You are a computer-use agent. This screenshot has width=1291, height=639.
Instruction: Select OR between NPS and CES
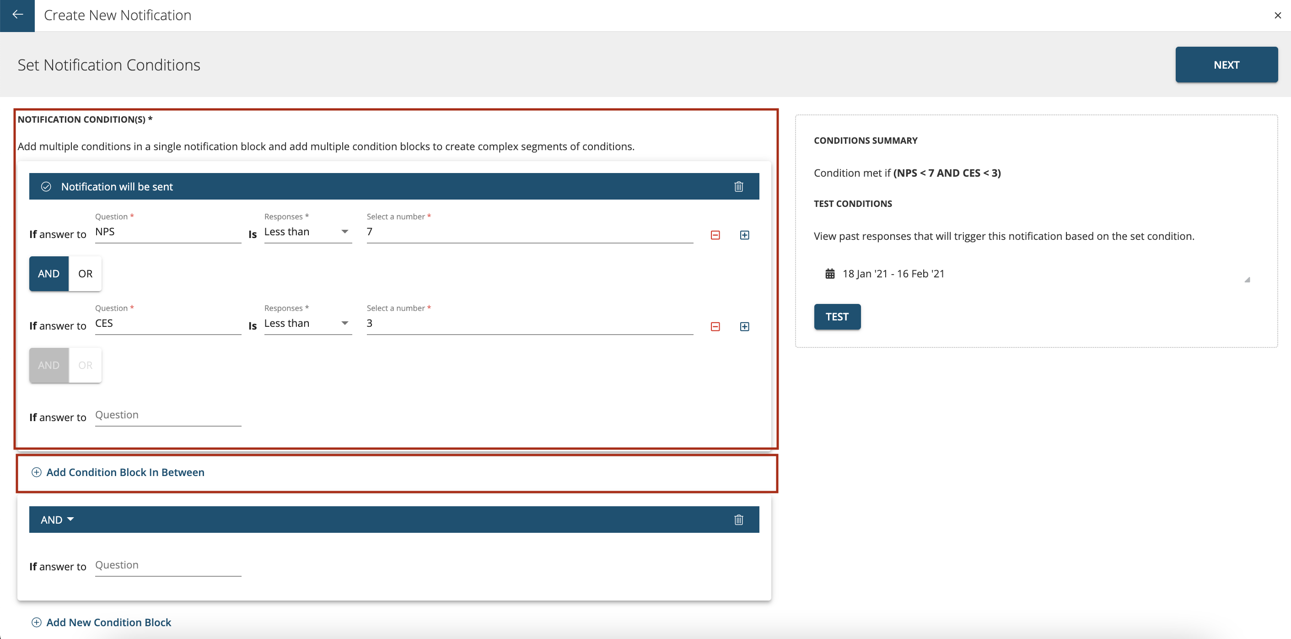click(x=85, y=274)
